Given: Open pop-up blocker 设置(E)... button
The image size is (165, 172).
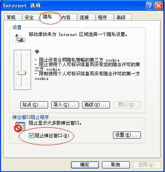Looking at the screenshot, I should click(x=127, y=135).
